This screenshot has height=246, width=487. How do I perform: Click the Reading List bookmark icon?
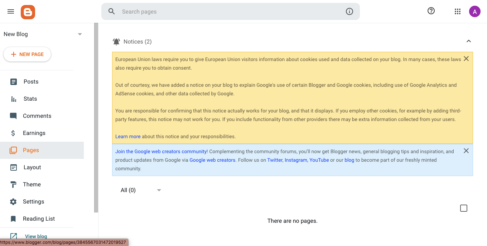pyautogui.click(x=13, y=219)
